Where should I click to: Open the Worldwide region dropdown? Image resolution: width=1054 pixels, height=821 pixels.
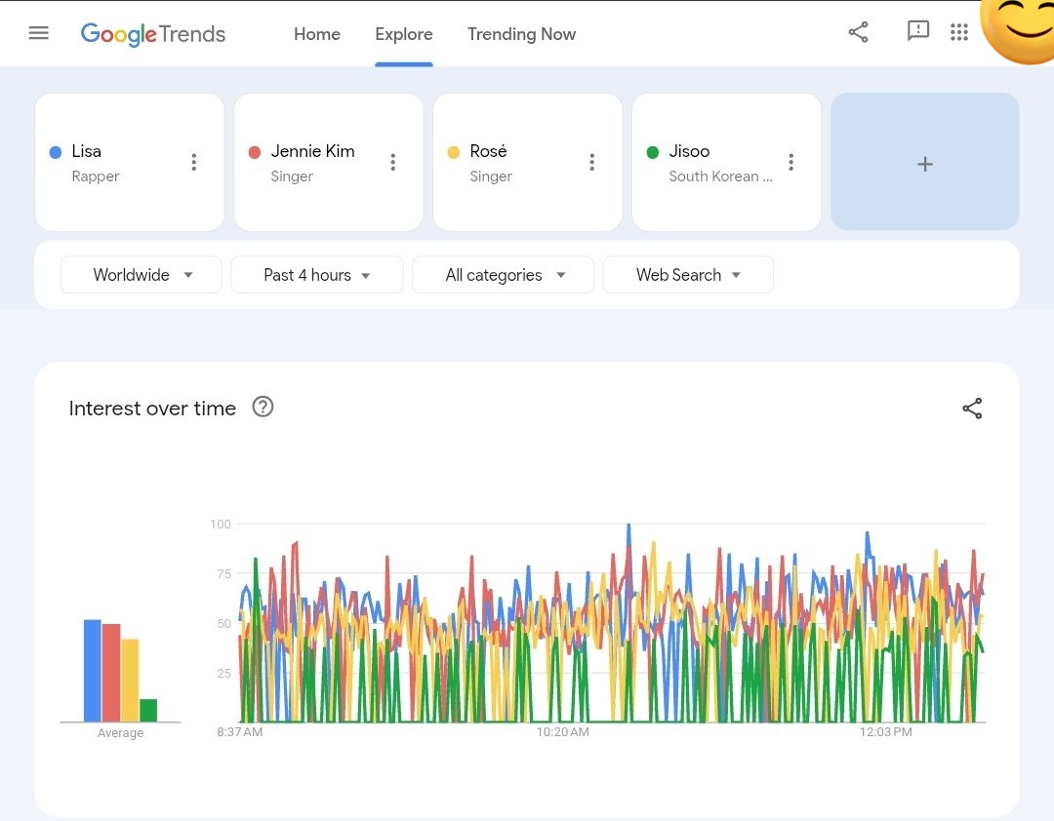click(x=142, y=275)
